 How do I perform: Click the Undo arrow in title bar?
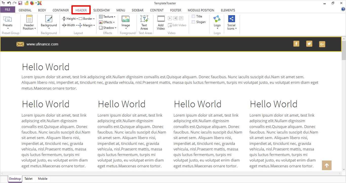[x=9, y=3]
